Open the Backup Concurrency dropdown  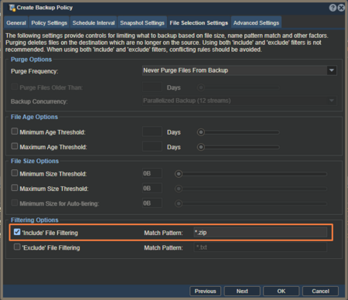[240, 101]
